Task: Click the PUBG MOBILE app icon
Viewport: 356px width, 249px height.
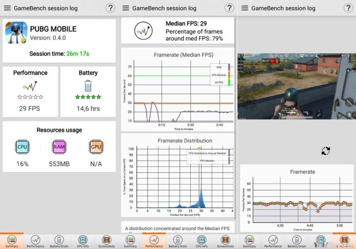Action: pyautogui.click(x=16, y=33)
